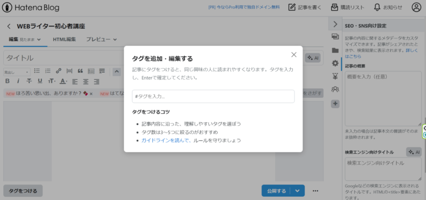Click the 検索エンジン向けタイトル text field
Image resolution: width=426 pixels, height=200 pixels.
coord(383,169)
